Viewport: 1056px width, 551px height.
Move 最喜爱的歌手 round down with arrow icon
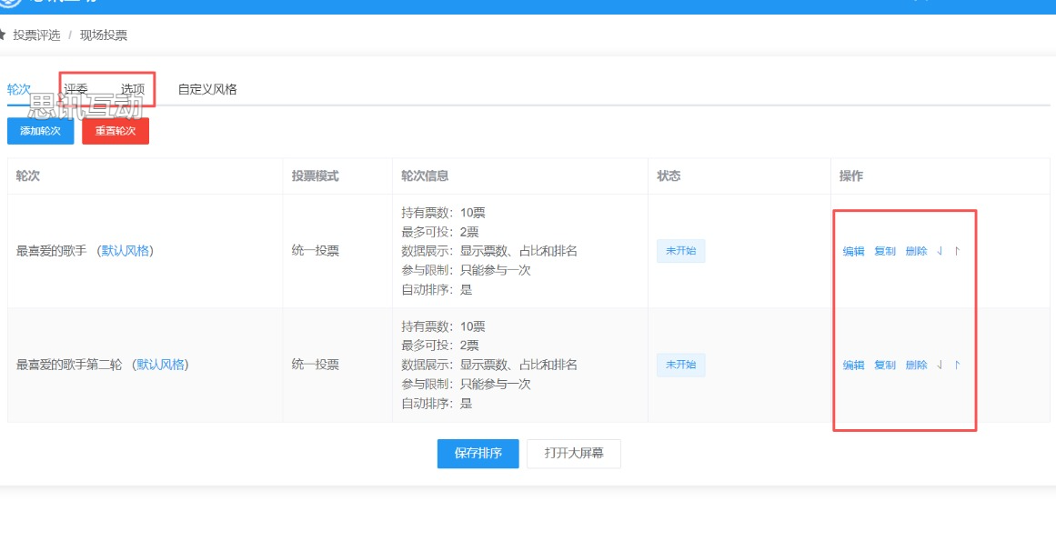[940, 252]
